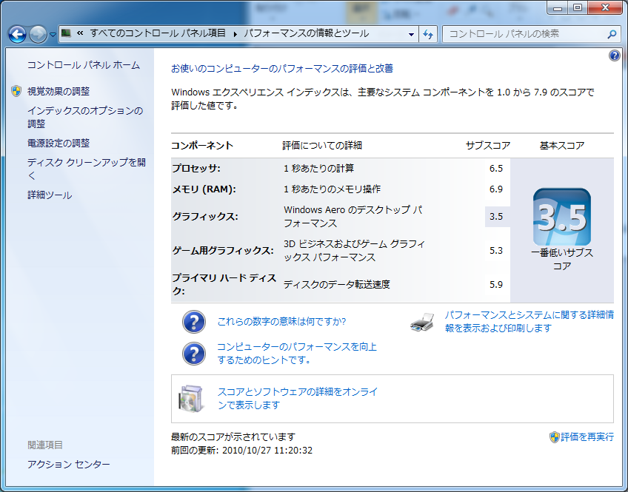Select パフォーマンスの情報とツール breadcrumb
The image size is (628, 492).
[306, 34]
